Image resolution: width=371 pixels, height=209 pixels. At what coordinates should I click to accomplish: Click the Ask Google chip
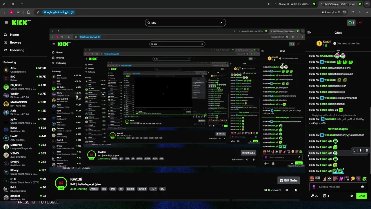click(x=59, y=12)
